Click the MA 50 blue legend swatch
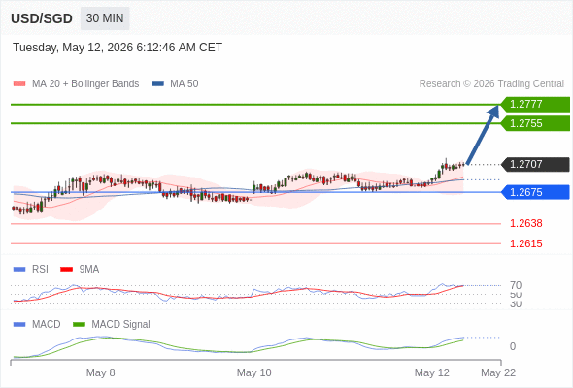 [x=157, y=84]
